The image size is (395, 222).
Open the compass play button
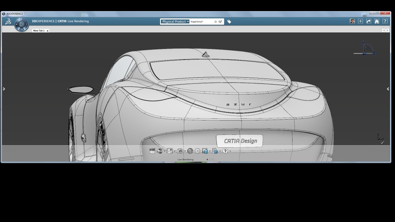coord(21,24)
